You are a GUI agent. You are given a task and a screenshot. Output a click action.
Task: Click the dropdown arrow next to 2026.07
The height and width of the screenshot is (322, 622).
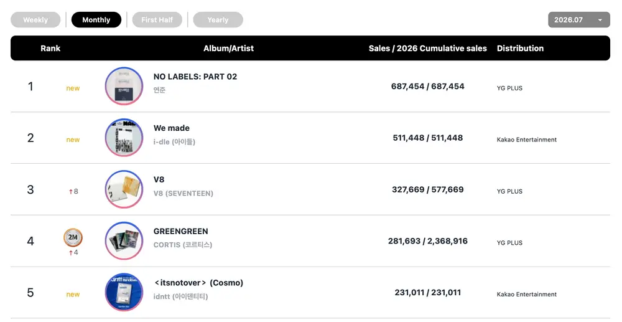pyautogui.click(x=600, y=20)
